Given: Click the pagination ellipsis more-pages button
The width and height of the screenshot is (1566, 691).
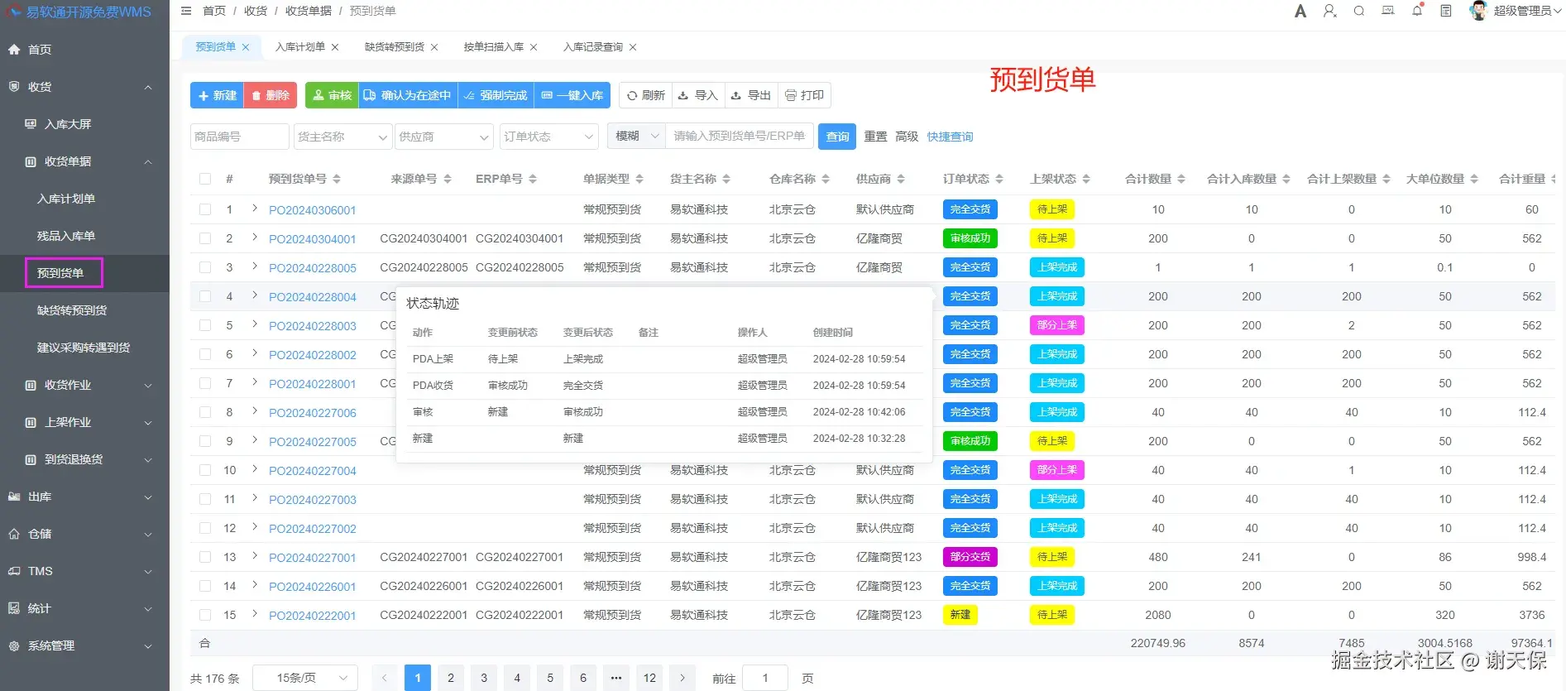Looking at the screenshot, I should 616,678.
